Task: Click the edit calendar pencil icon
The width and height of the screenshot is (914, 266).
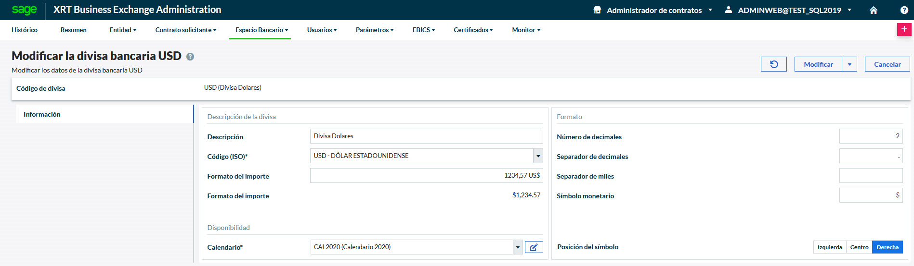Action: point(534,247)
